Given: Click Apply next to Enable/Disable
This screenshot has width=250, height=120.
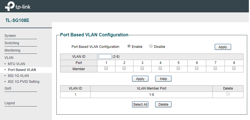Looking at the screenshot, I should tap(223, 47).
